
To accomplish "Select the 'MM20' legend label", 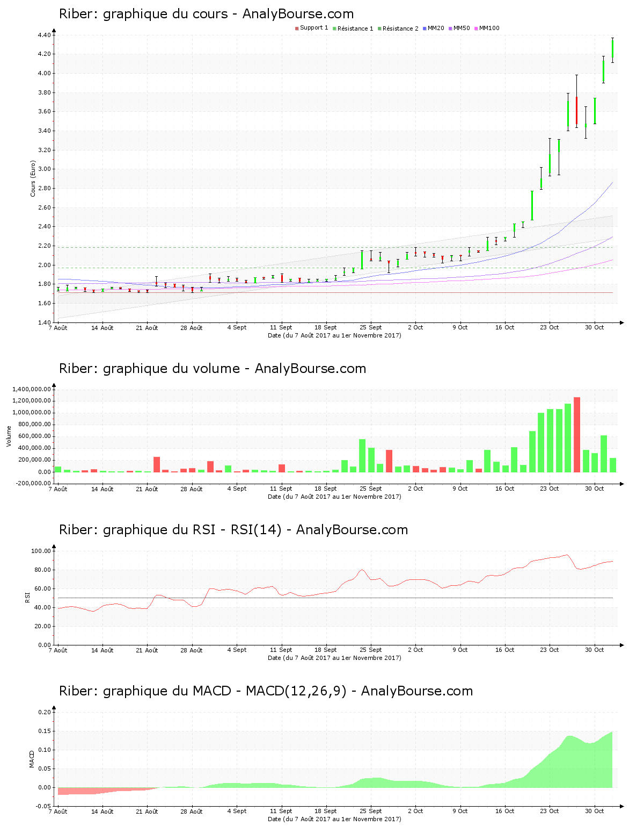I will (x=436, y=28).
